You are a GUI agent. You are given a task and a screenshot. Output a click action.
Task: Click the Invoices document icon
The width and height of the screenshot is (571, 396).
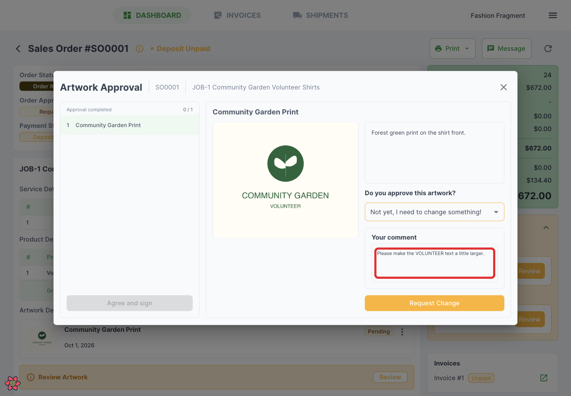tap(218, 15)
